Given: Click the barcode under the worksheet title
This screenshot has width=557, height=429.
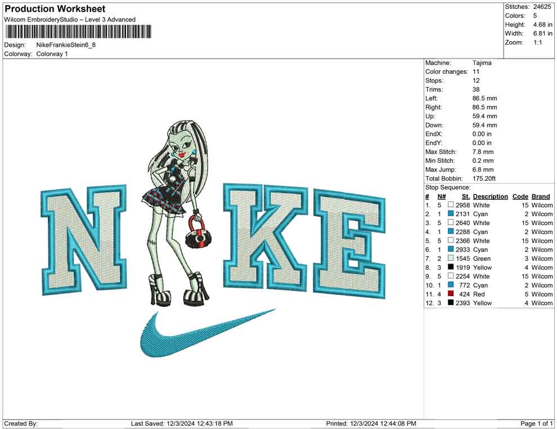Looking at the screenshot, I should [x=78, y=32].
